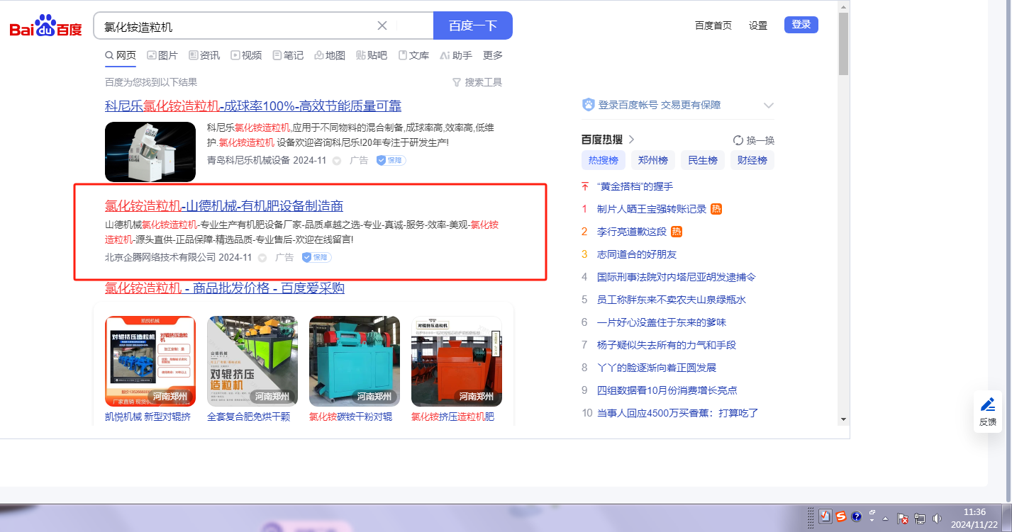Image resolution: width=1012 pixels, height=532 pixels.
Task: Click the 百度一下 search button
Action: [x=473, y=26]
